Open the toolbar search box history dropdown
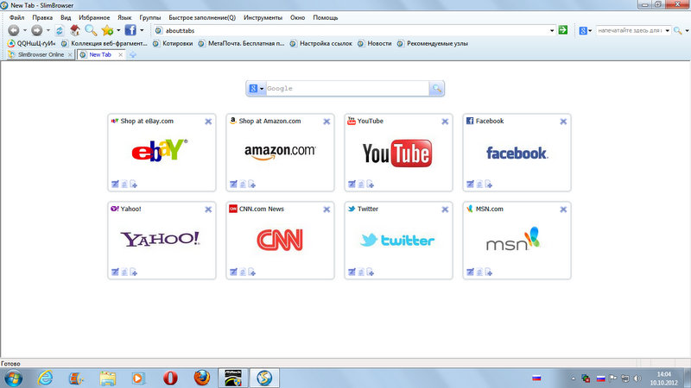This screenshot has width=691, height=388. pos(667,30)
